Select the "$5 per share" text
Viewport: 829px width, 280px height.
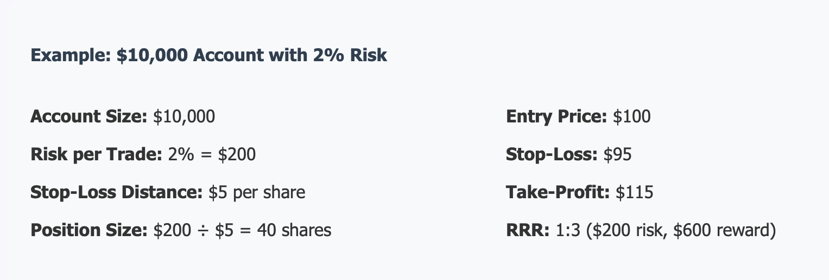[257, 192]
